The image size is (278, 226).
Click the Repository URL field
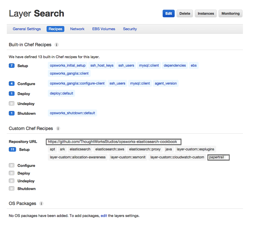pos(113,142)
